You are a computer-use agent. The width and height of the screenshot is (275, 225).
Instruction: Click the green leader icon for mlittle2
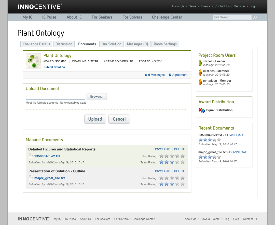tap(200, 63)
